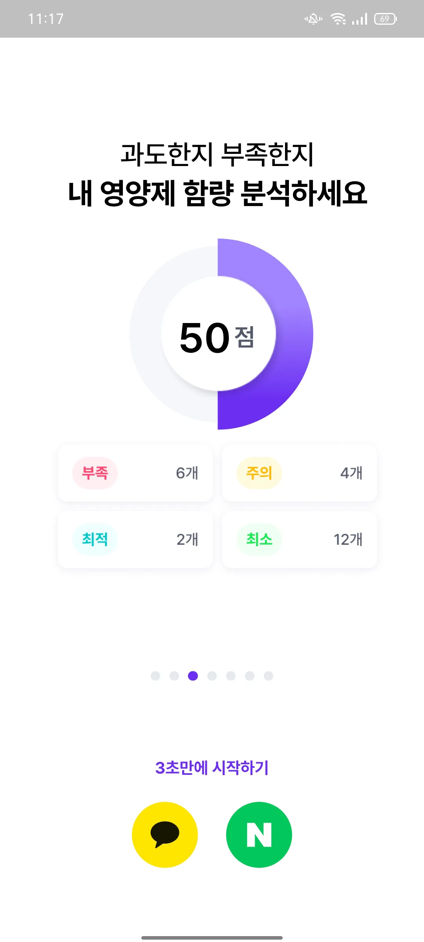Image resolution: width=424 pixels, height=942 pixels.
Task: Select the green 최소 badge
Action: (259, 539)
